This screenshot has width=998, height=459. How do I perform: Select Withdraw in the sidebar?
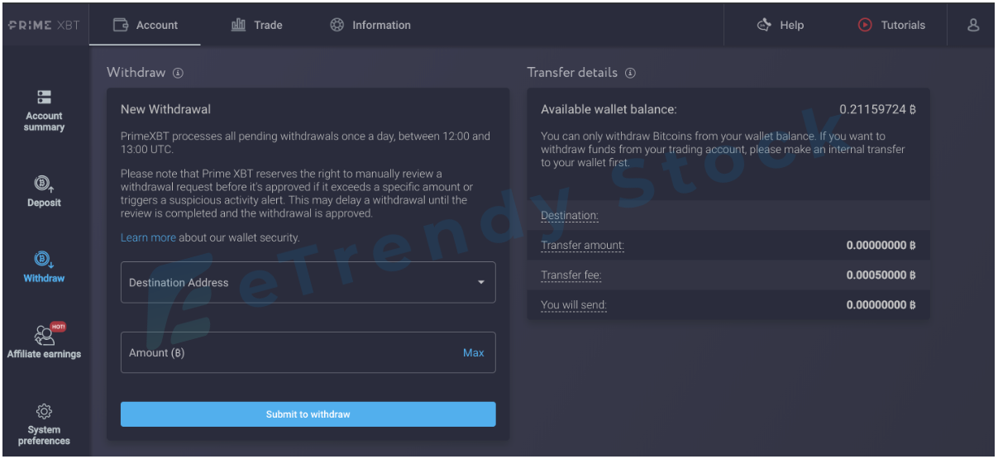tap(44, 266)
